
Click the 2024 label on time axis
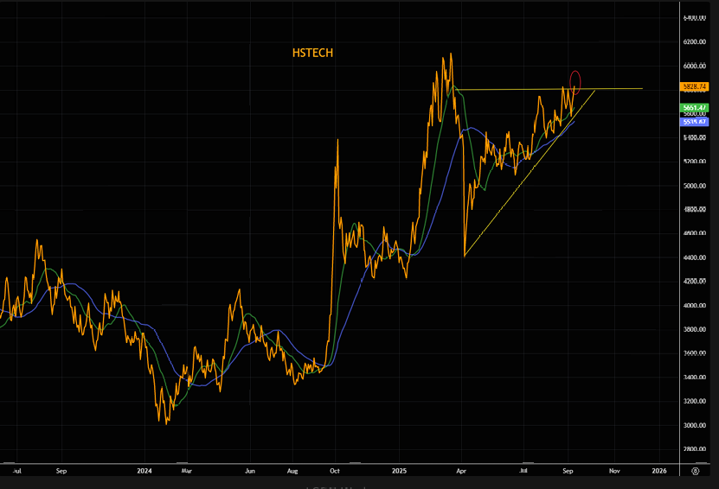pyautogui.click(x=144, y=472)
